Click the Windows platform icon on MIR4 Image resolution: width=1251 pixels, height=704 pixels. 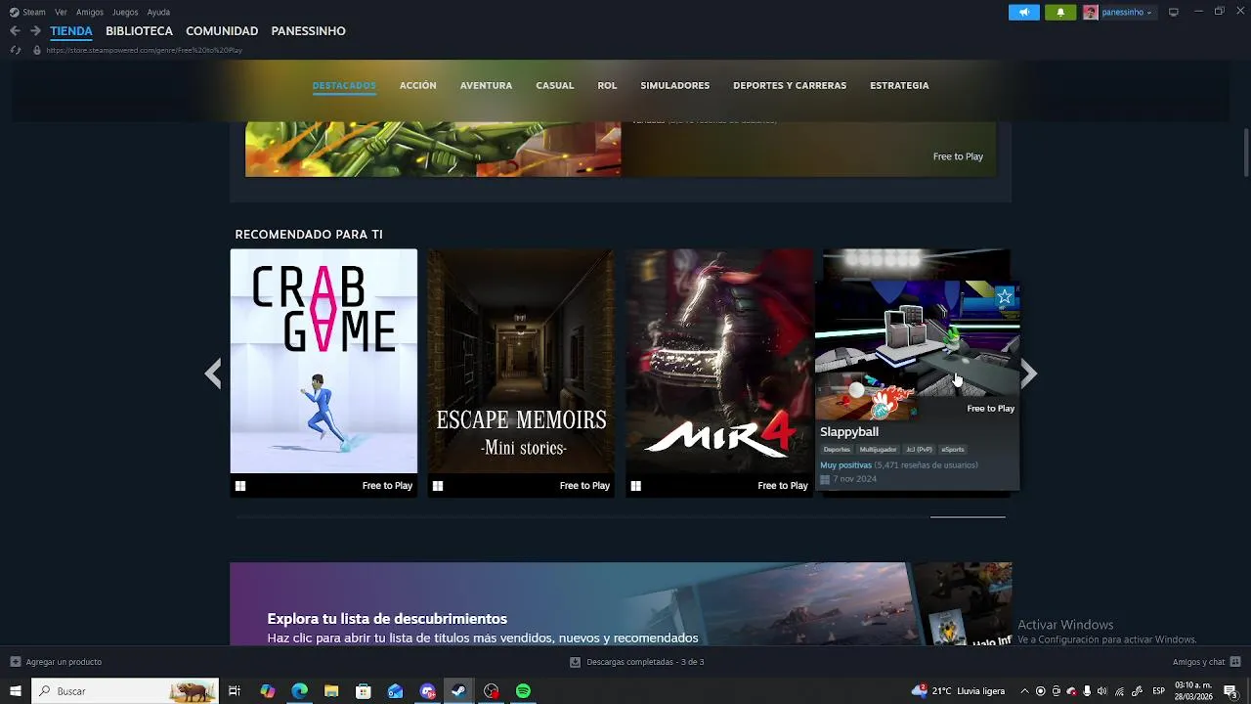click(635, 486)
